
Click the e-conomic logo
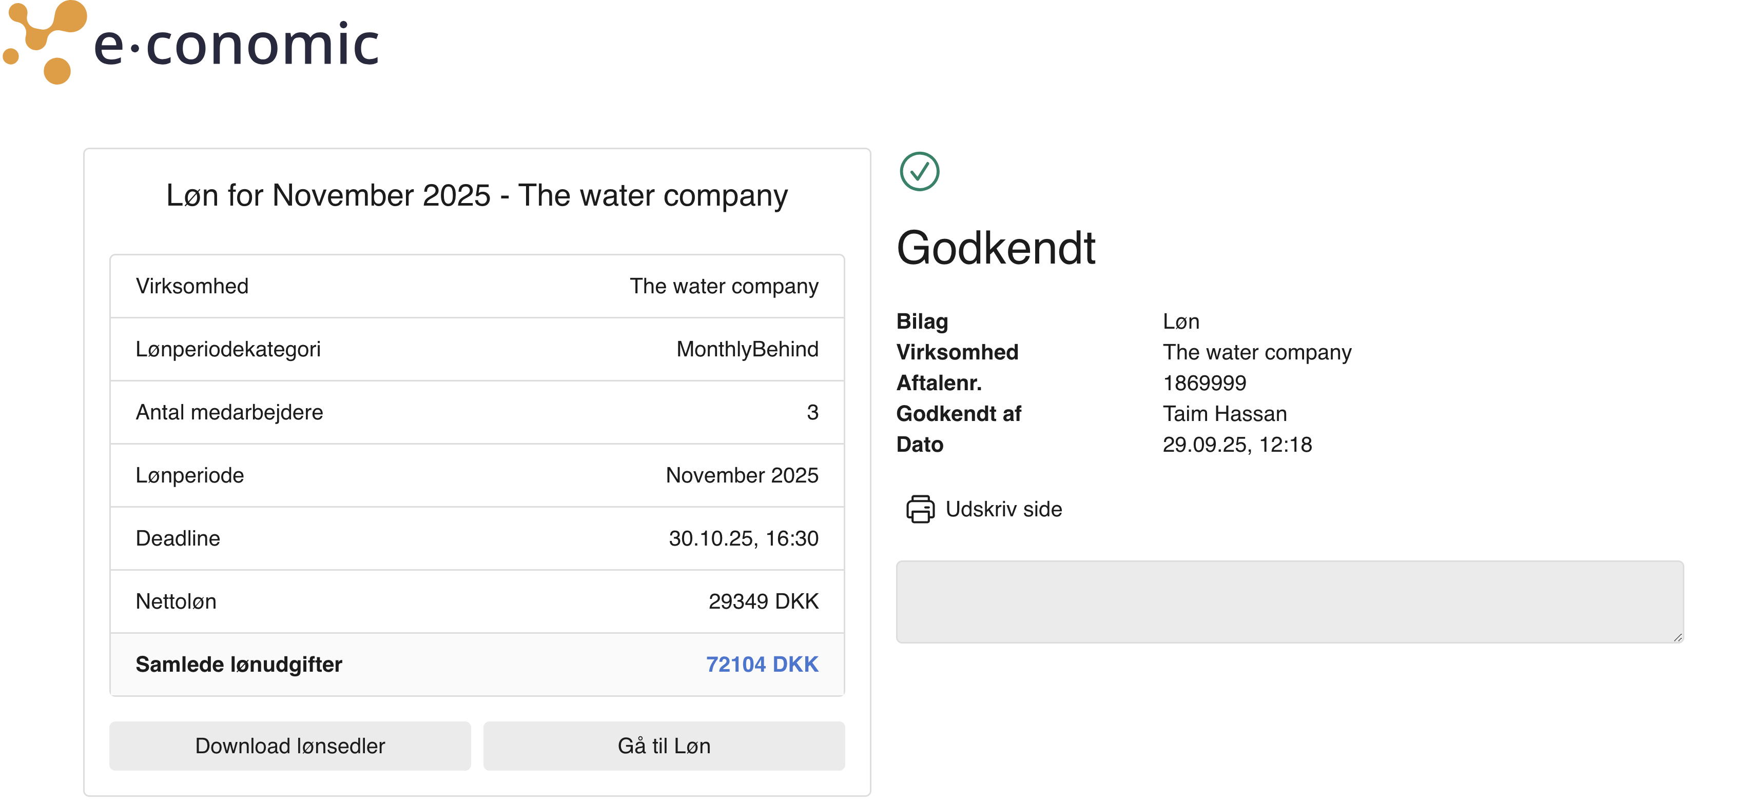tap(190, 44)
